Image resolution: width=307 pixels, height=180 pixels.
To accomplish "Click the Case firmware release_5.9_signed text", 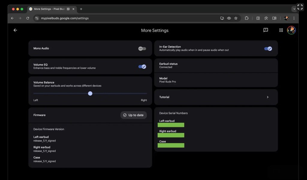I will coord(44,161).
